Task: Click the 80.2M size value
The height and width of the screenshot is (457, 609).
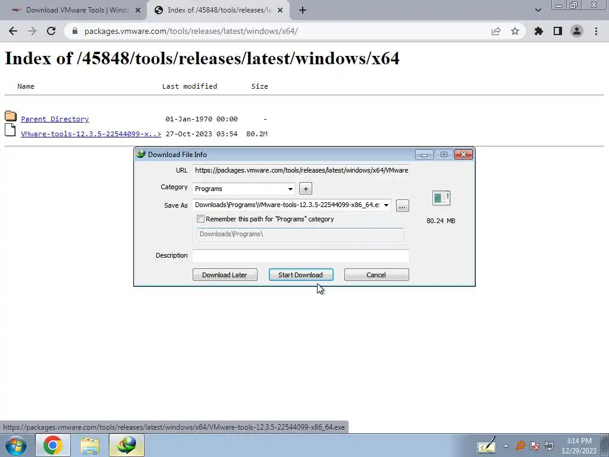Action: [x=257, y=134]
